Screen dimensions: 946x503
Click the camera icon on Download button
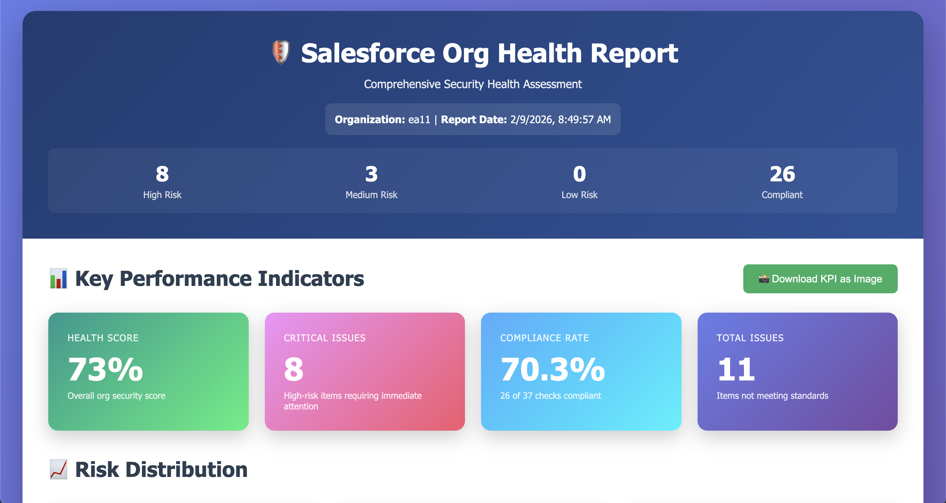coord(764,279)
